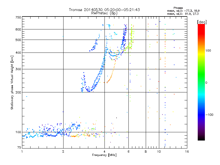Click the y-axis tick label '75'
This screenshot has width=220, height=165.
tap(19, 147)
